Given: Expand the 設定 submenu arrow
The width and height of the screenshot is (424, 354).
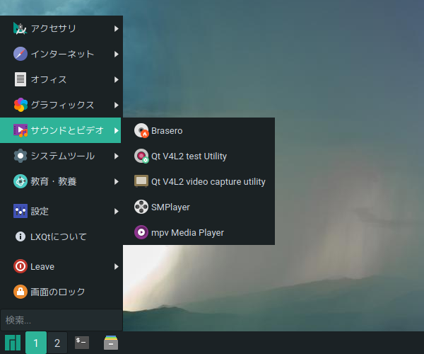Looking at the screenshot, I should tap(117, 211).
